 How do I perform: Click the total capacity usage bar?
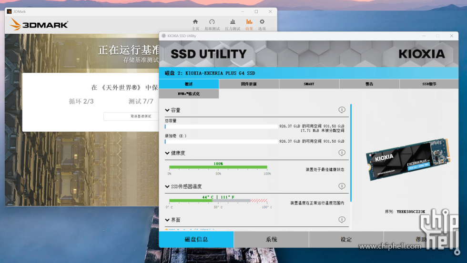[x=221, y=127]
